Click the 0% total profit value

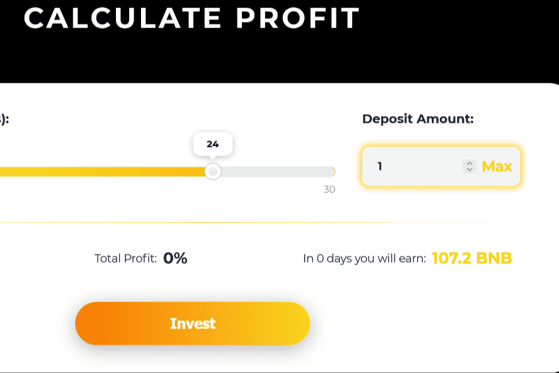click(175, 258)
